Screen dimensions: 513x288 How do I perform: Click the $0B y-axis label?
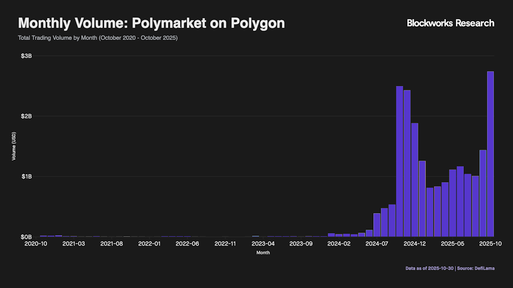pos(26,237)
